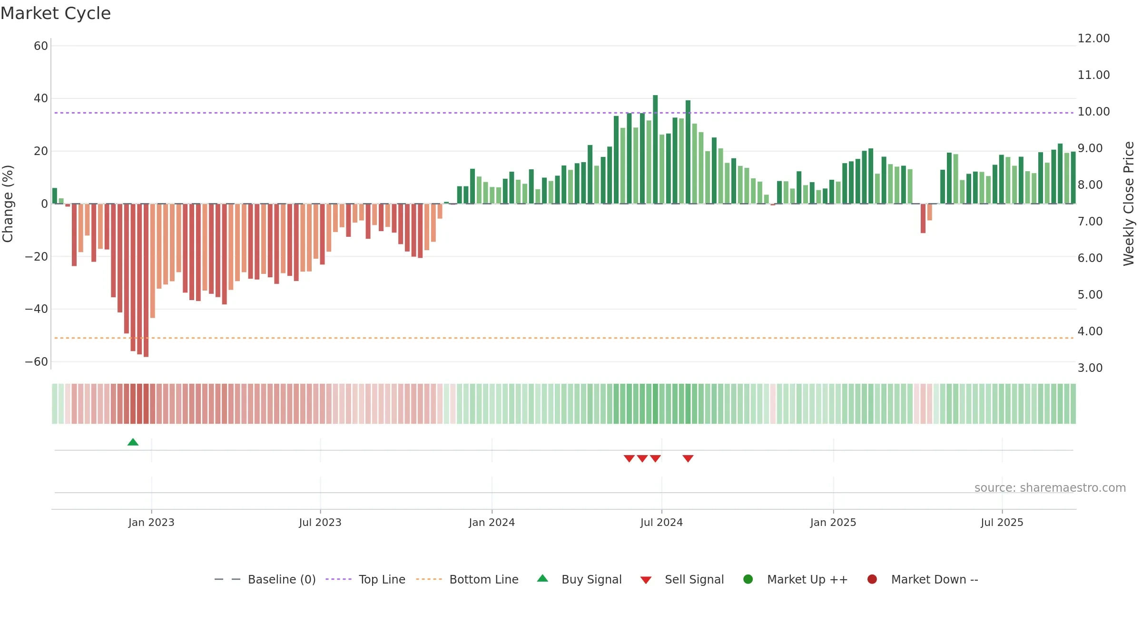Click the 7.00 price axis tick
Viewport: 1142px width, 642px height.
(x=1090, y=222)
